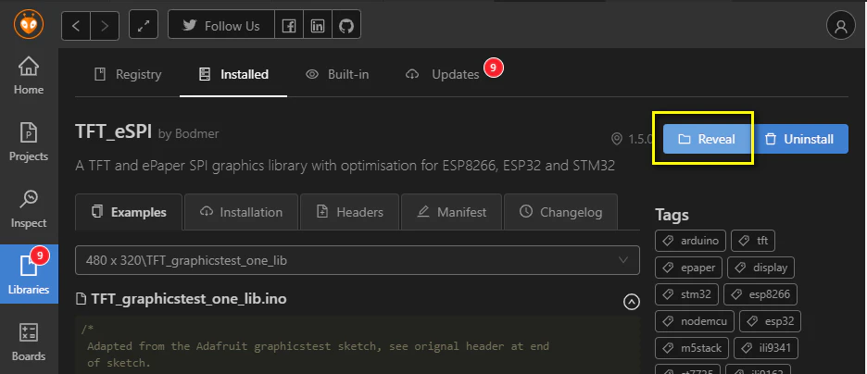
Task: Click the Reveal folder button
Action: [707, 139]
